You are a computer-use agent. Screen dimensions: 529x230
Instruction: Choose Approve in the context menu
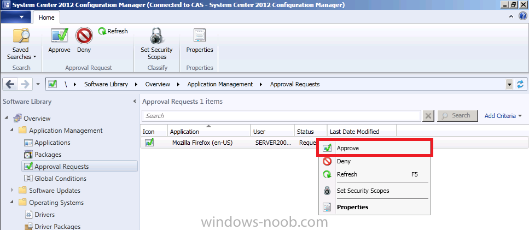pos(375,148)
